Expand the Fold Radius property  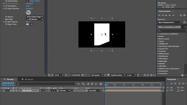(4, 6)
